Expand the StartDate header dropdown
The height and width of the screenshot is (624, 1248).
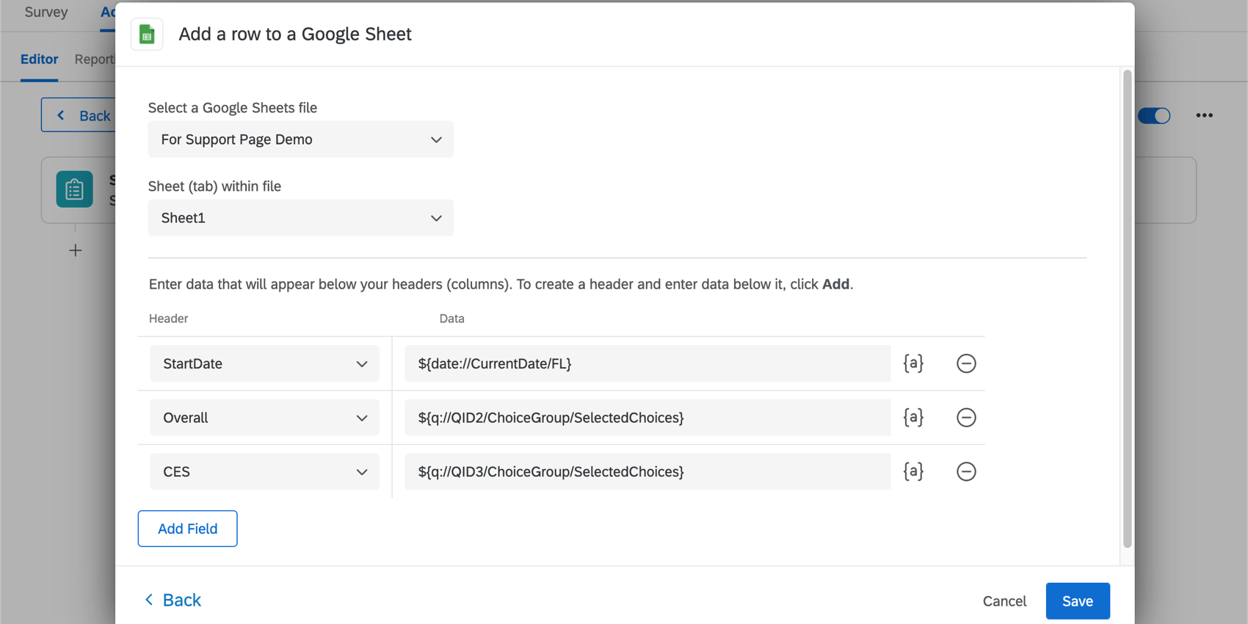(x=264, y=363)
